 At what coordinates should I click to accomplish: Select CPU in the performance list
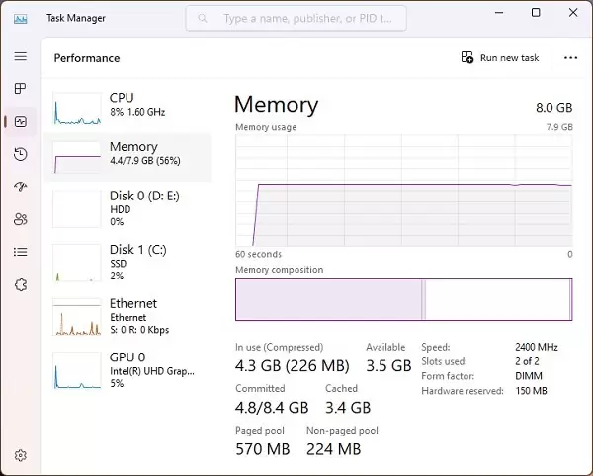point(127,106)
